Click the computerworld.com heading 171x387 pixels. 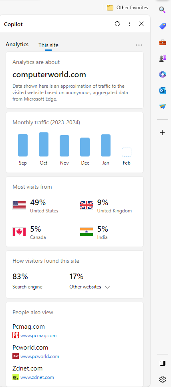(49, 74)
